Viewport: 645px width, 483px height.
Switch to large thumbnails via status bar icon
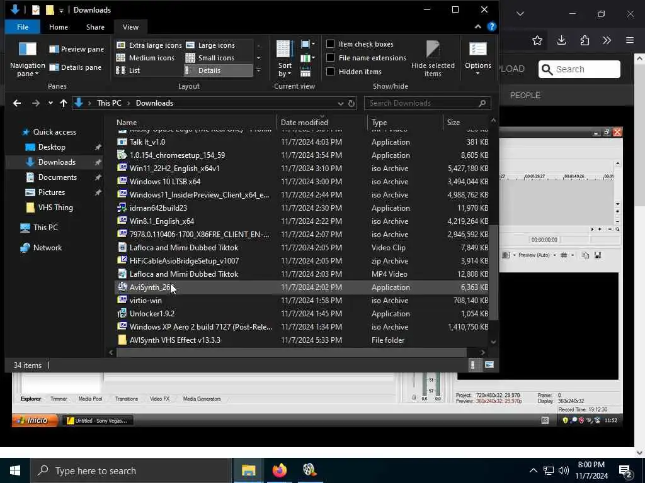[489, 365]
